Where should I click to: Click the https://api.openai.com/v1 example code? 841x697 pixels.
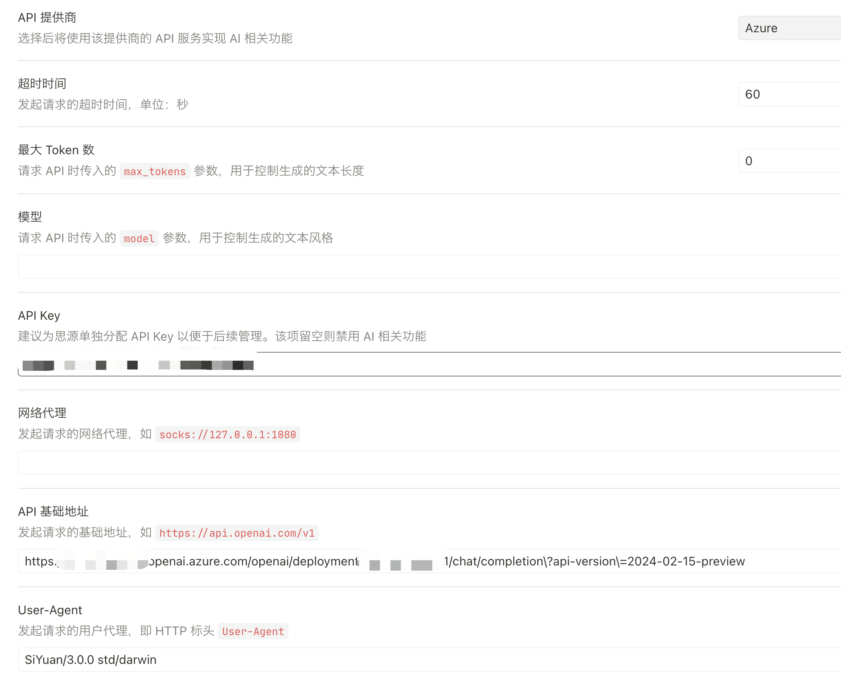click(237, 533)
